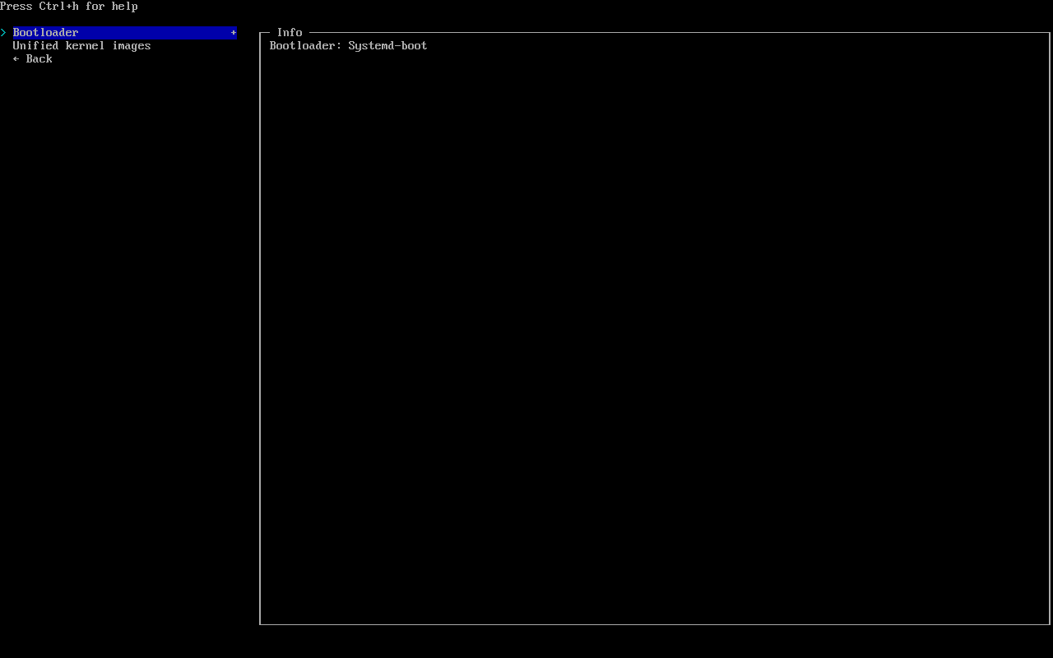
Task: Click the empty area inside the Info panel
Action: point(654,329)
